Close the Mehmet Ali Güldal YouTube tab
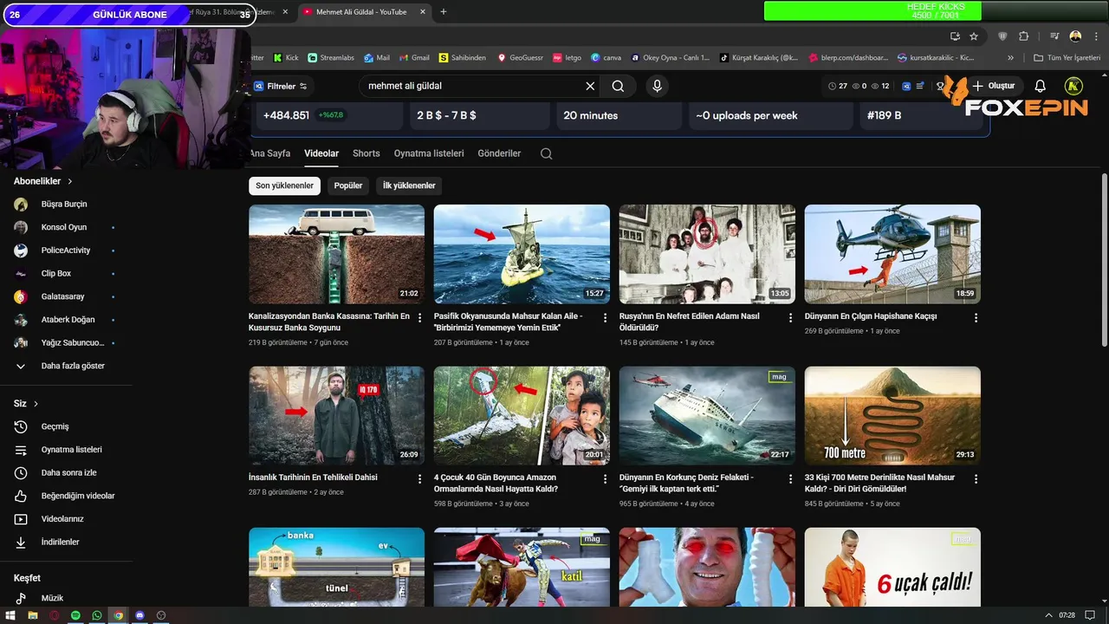1109x624 pixels. click(x=423, y=12)
